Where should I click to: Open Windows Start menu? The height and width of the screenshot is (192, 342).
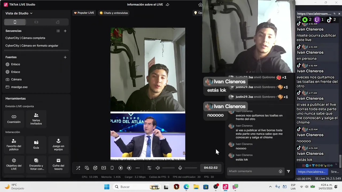coord(107,187)
